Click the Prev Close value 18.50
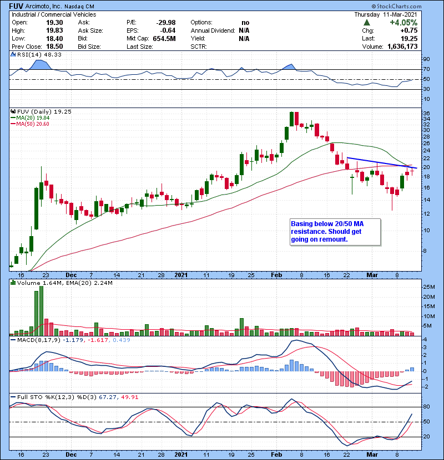 [x=54, y=47]
